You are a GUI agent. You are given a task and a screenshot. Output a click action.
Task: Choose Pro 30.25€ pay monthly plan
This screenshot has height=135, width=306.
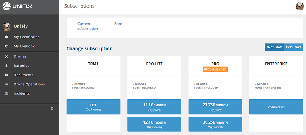point(215,124)
